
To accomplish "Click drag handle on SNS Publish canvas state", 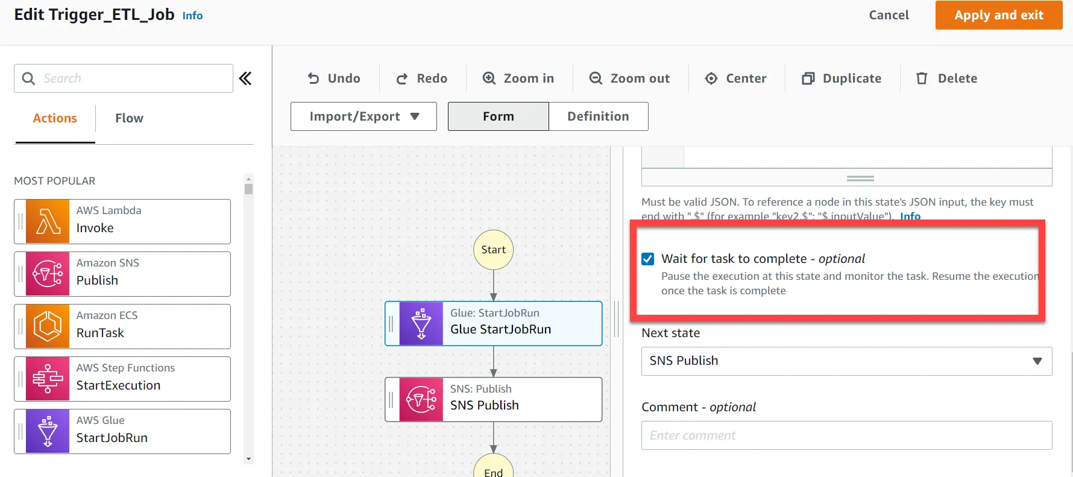I will point(391,399).
